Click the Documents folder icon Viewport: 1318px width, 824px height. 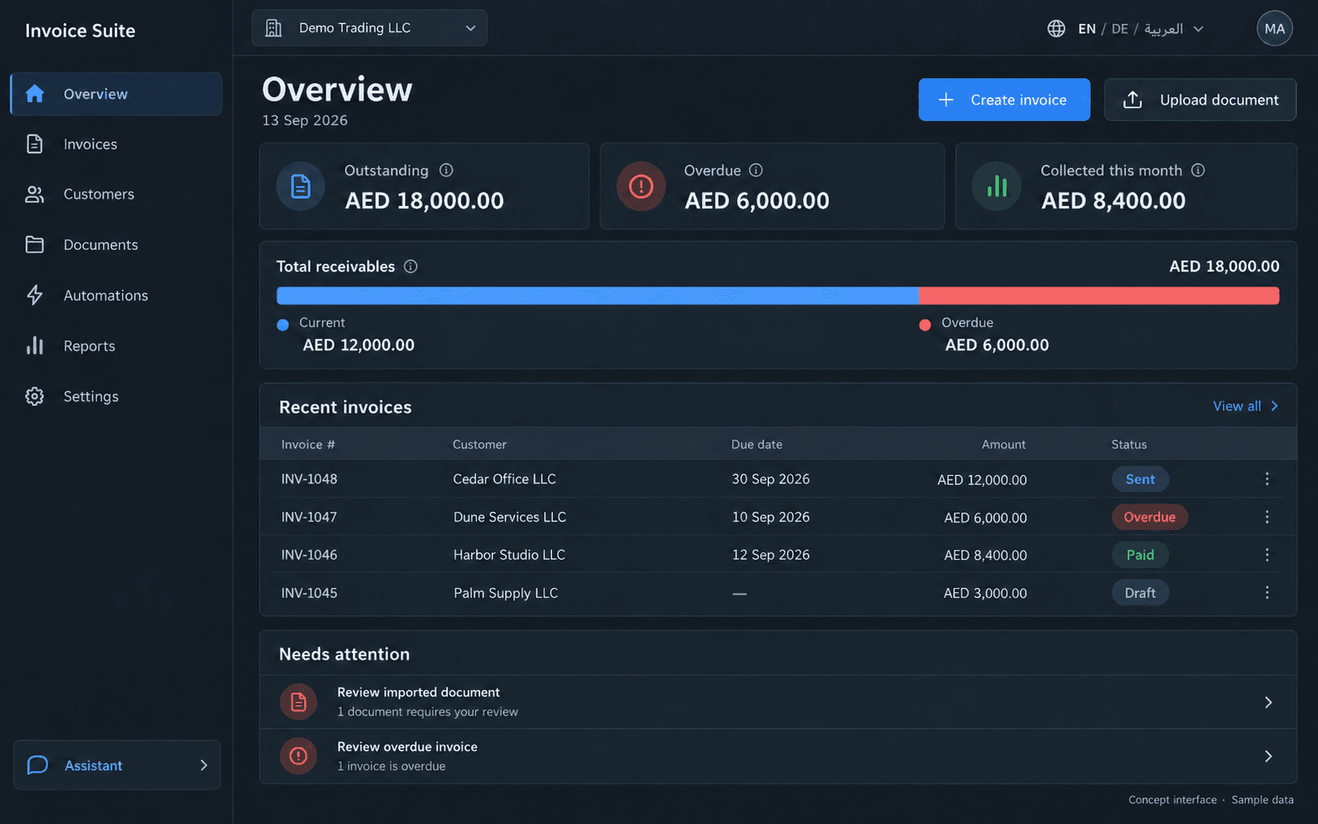34,244
